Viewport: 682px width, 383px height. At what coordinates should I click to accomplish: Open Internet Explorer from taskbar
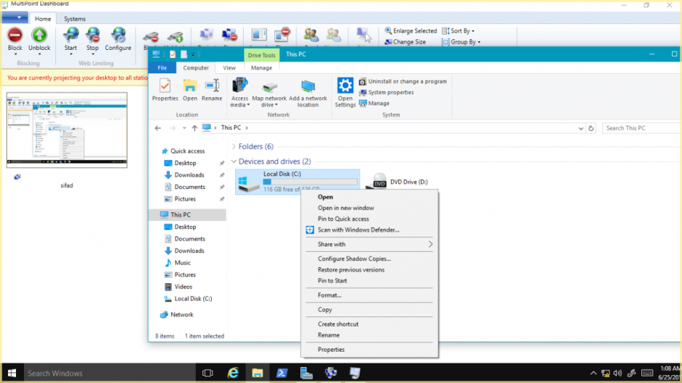(x=233, y=373)
